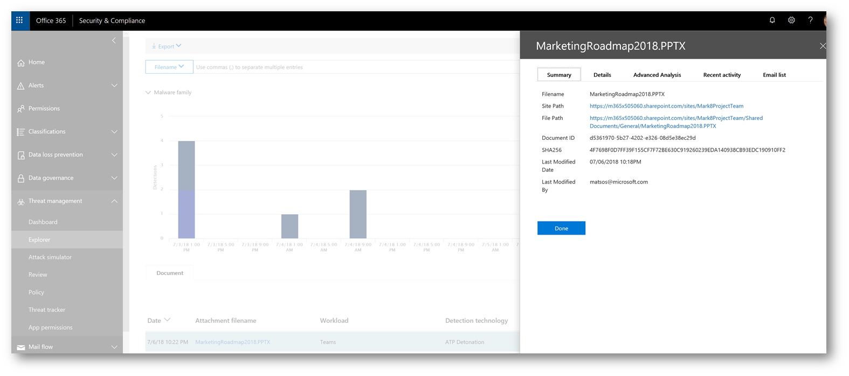The height and width of the screenshot is (376, 849).
Task: Expand the Data governance chevron
Action: pyautogui.click(x=114, y=178)
